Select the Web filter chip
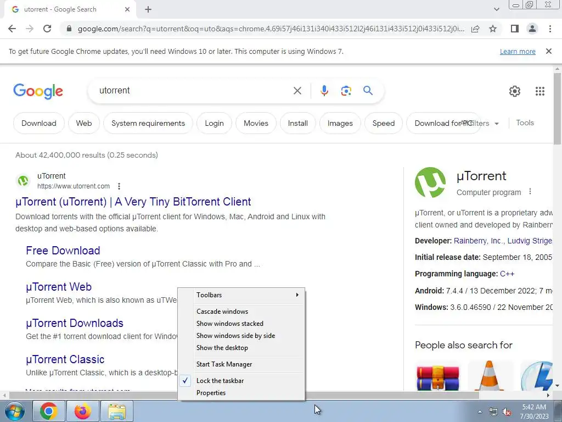The image size is (562, 422). pos(84,123)
